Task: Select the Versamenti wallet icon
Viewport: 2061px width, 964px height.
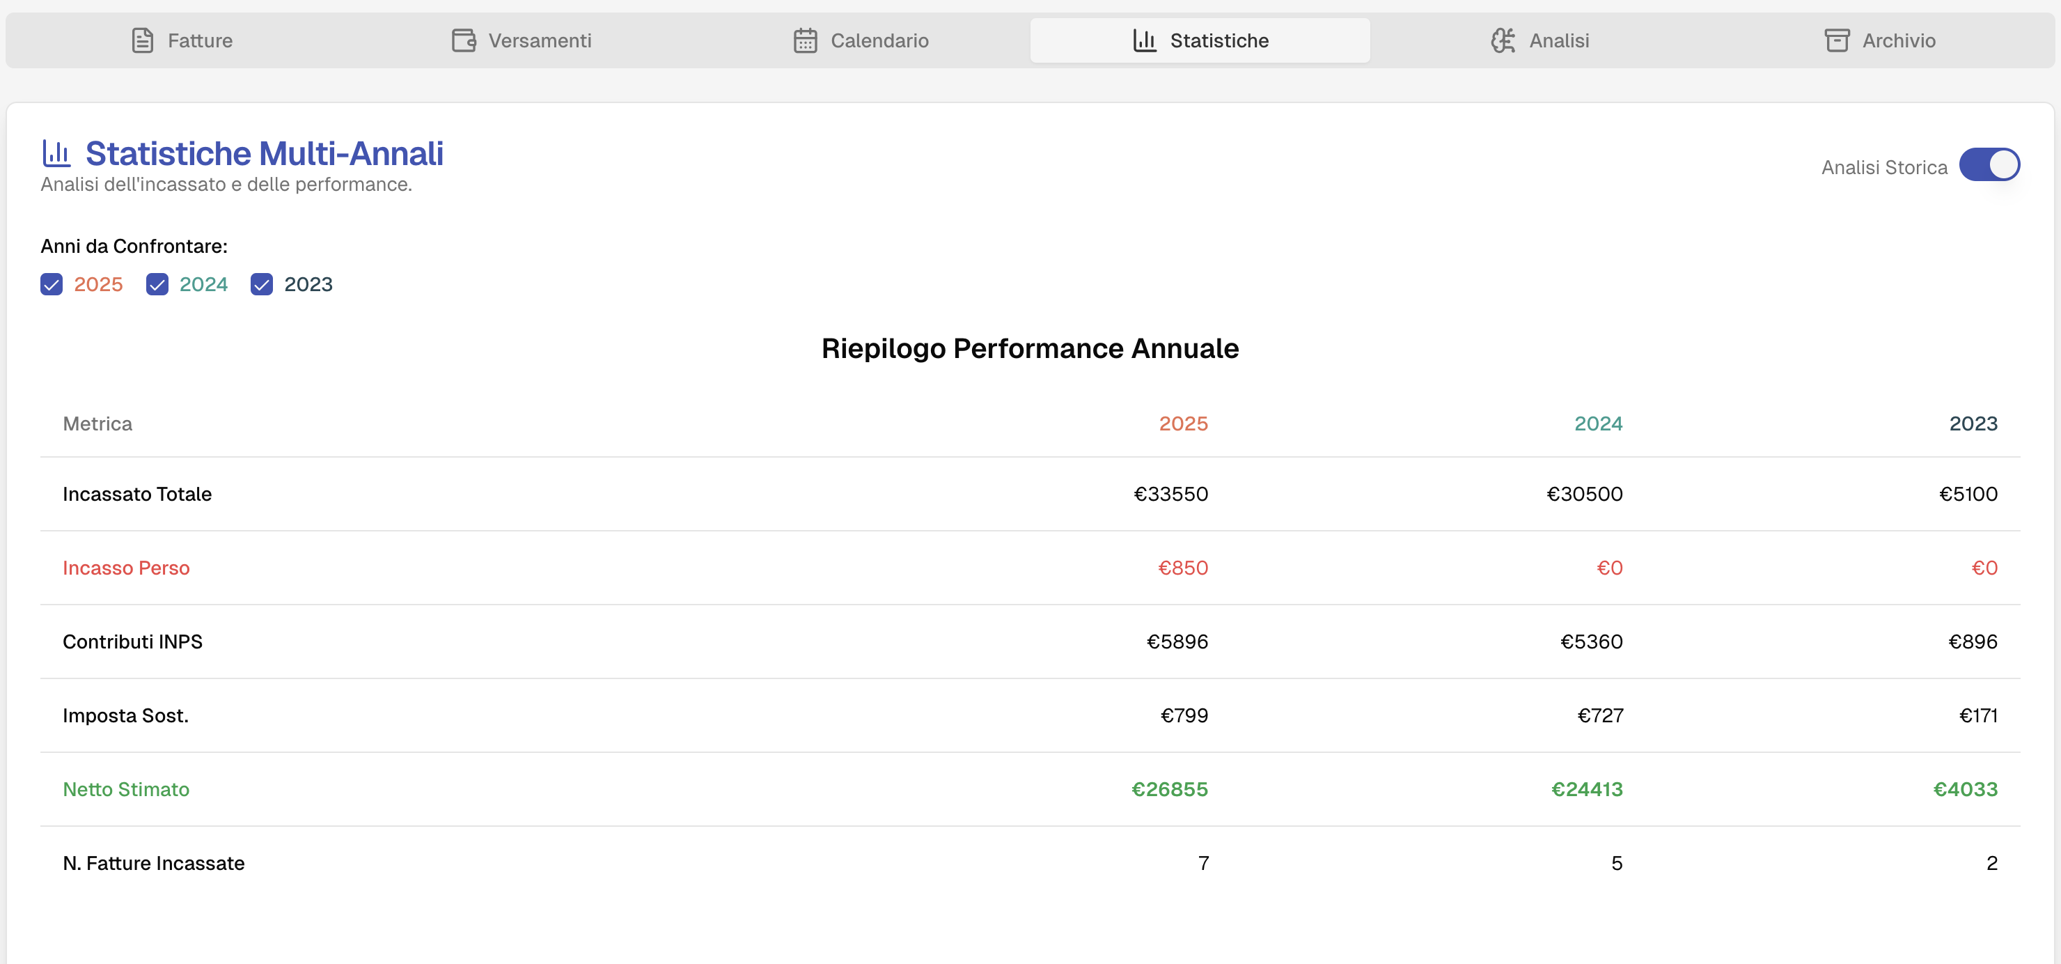Action: coord(464,40)
